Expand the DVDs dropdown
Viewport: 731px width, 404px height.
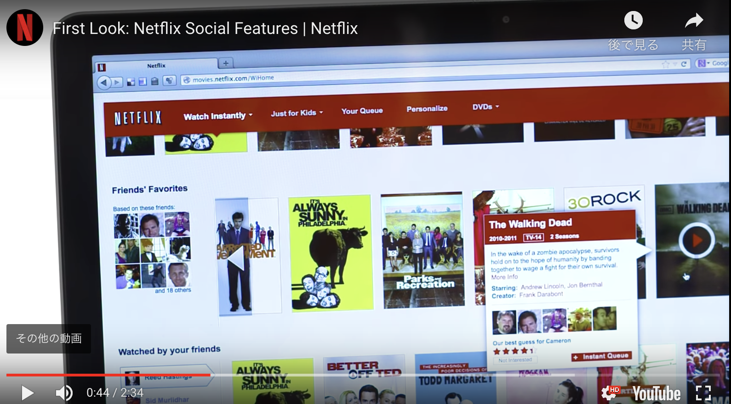[x=485, y=107]
